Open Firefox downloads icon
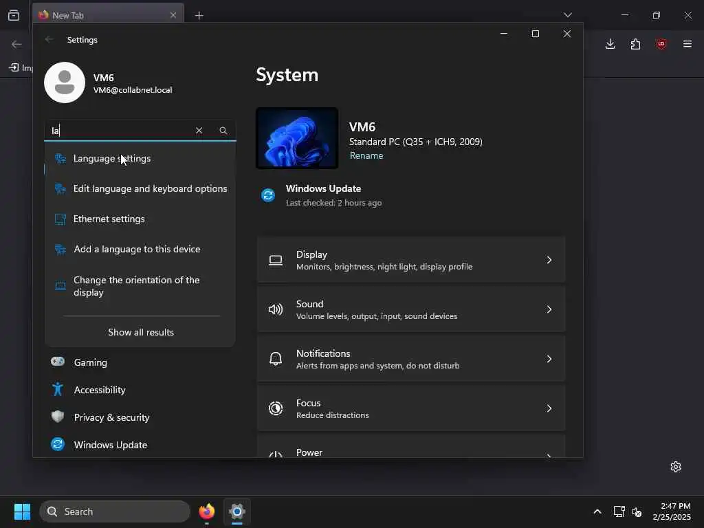The height and width of the screenshot is (528, 704). tap(610, 44)
